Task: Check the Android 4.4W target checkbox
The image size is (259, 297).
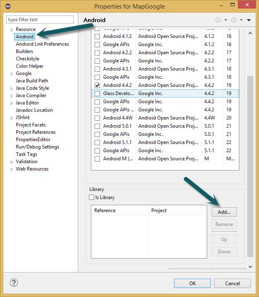Action: pos(97,118)
